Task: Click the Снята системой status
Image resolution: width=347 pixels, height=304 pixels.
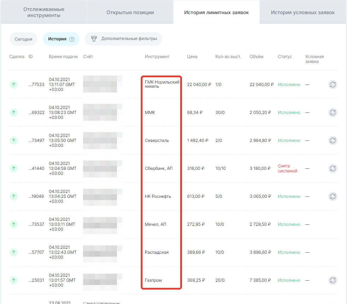Action: click(x=288, y=168)
